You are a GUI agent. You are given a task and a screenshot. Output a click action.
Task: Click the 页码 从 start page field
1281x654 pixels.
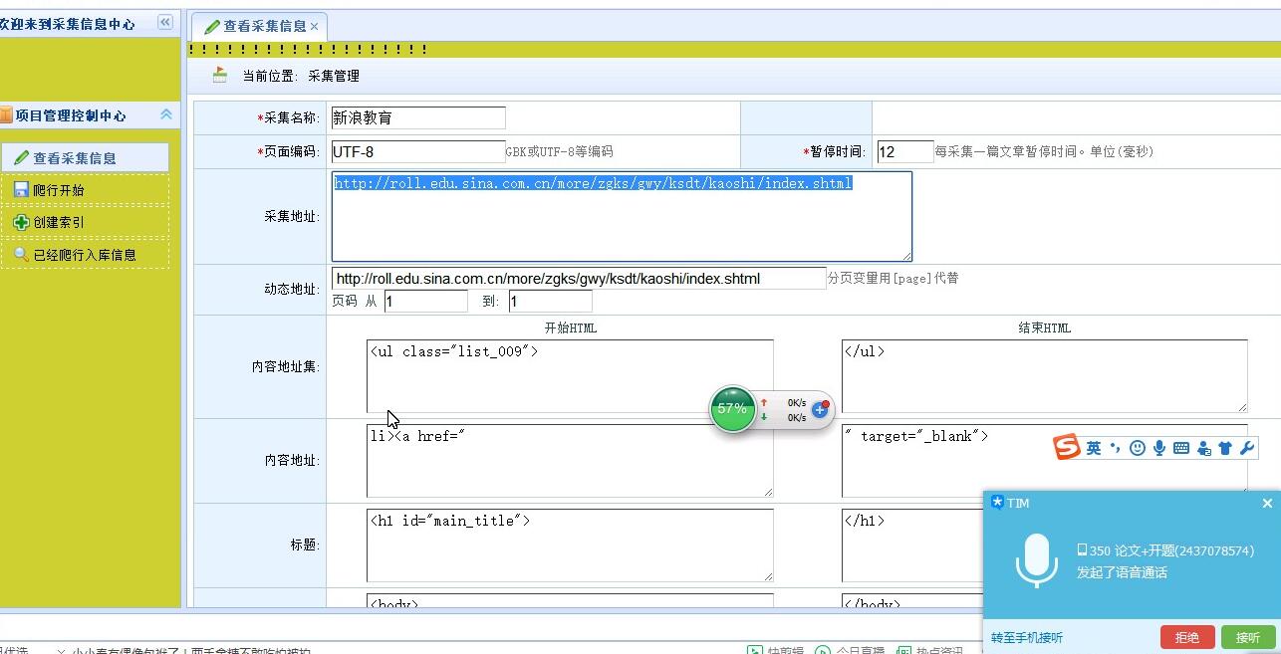pyautogui.click(x=425, y=301)
